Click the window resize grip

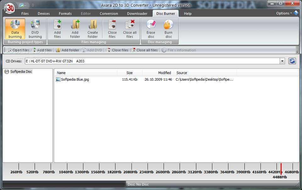(298, 185)
